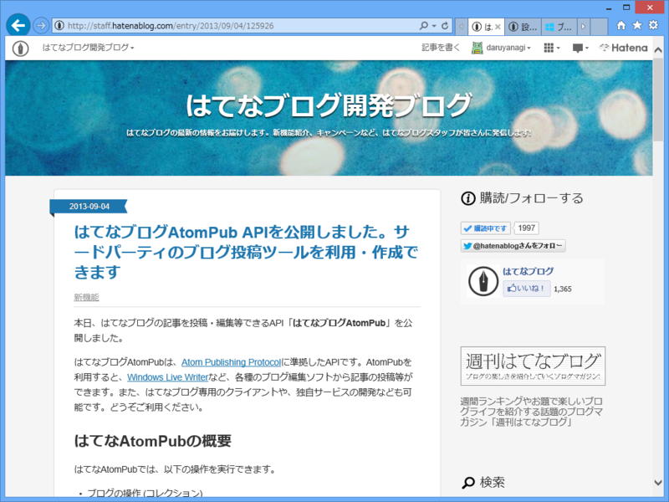This screenshot has width=669, height=502.
Task: Click the Hatena Blog pen logo in the header
Action: pyautogui.click(x=20, y=49)
